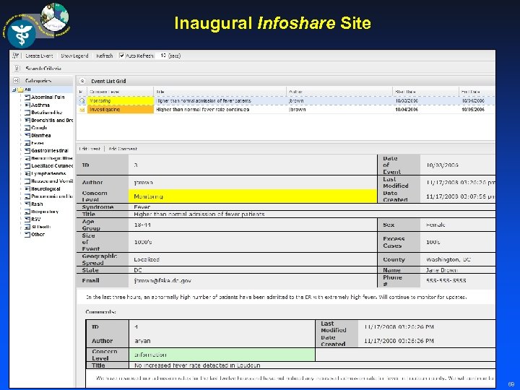
Task: Select the Gastrointestinal category icon
Action: 27,150
